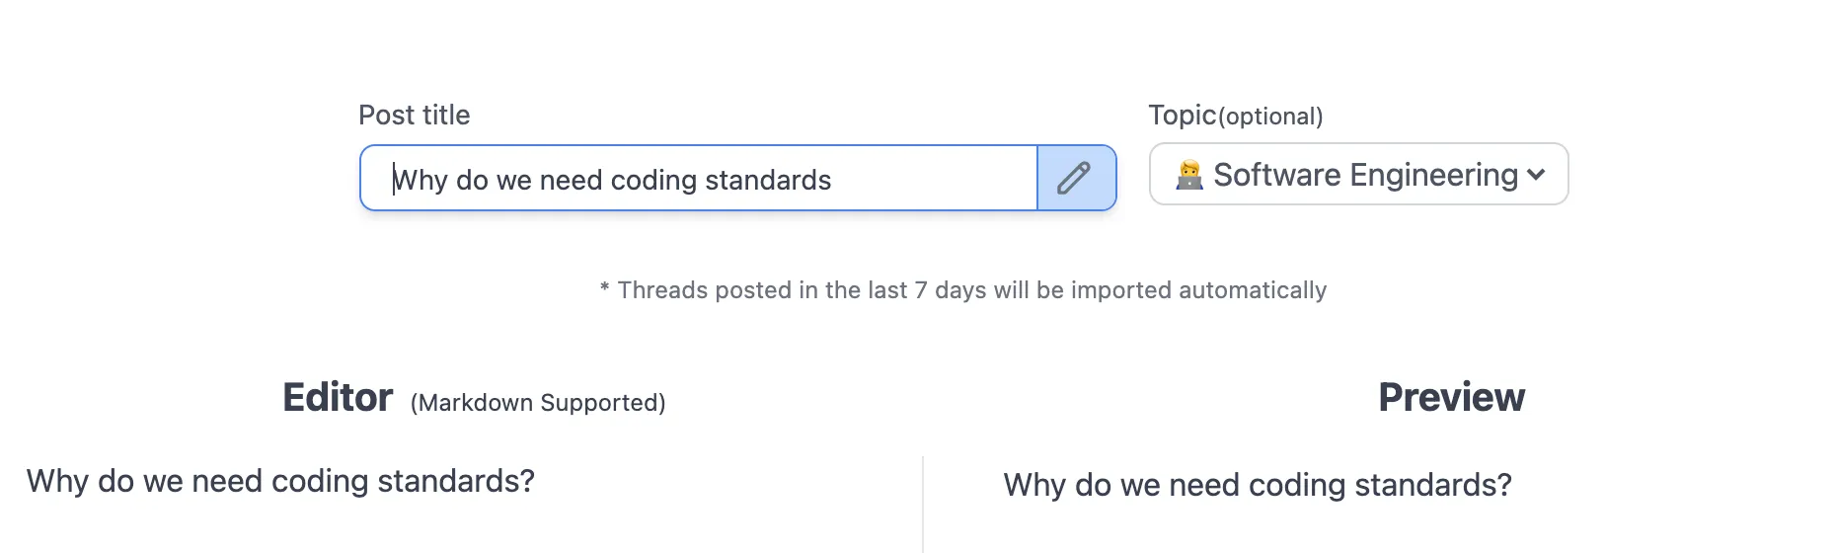
Task: Click the preview text 'Why do we need coding standards?'
Action: click(1258, 485)
